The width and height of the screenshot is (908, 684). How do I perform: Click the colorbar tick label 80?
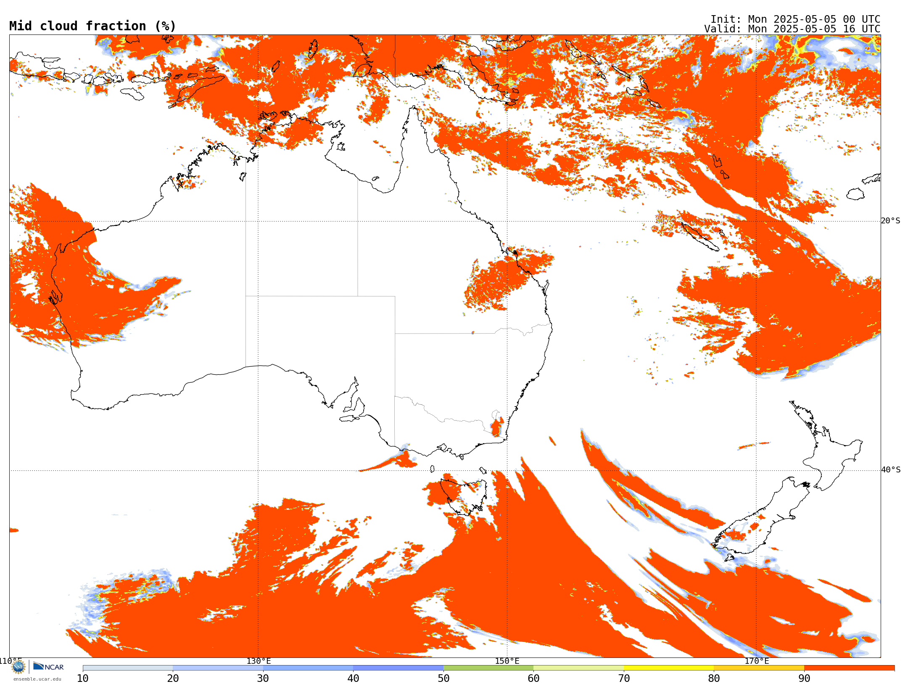point(714,679)
